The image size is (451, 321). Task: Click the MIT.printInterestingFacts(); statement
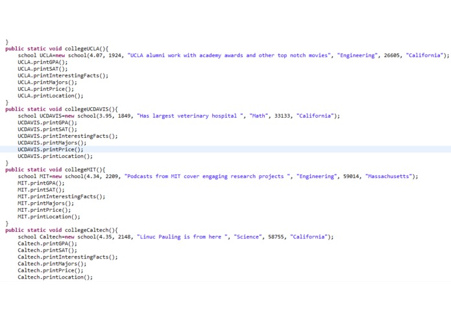point(62,196)
